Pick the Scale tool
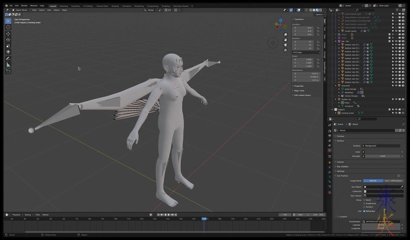 (x=8, y=46)
